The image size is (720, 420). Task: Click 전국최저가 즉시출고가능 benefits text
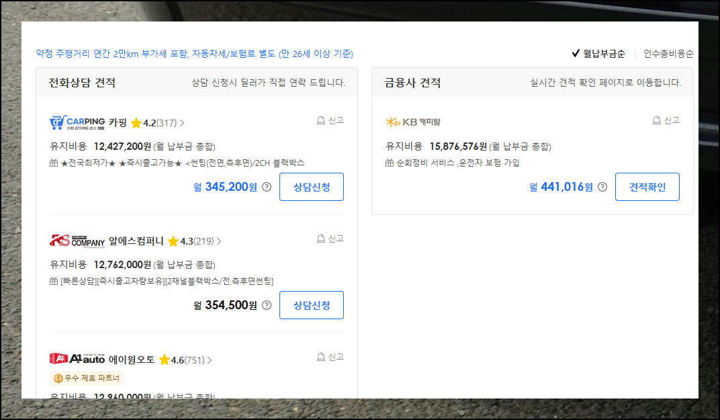point(182,163)
